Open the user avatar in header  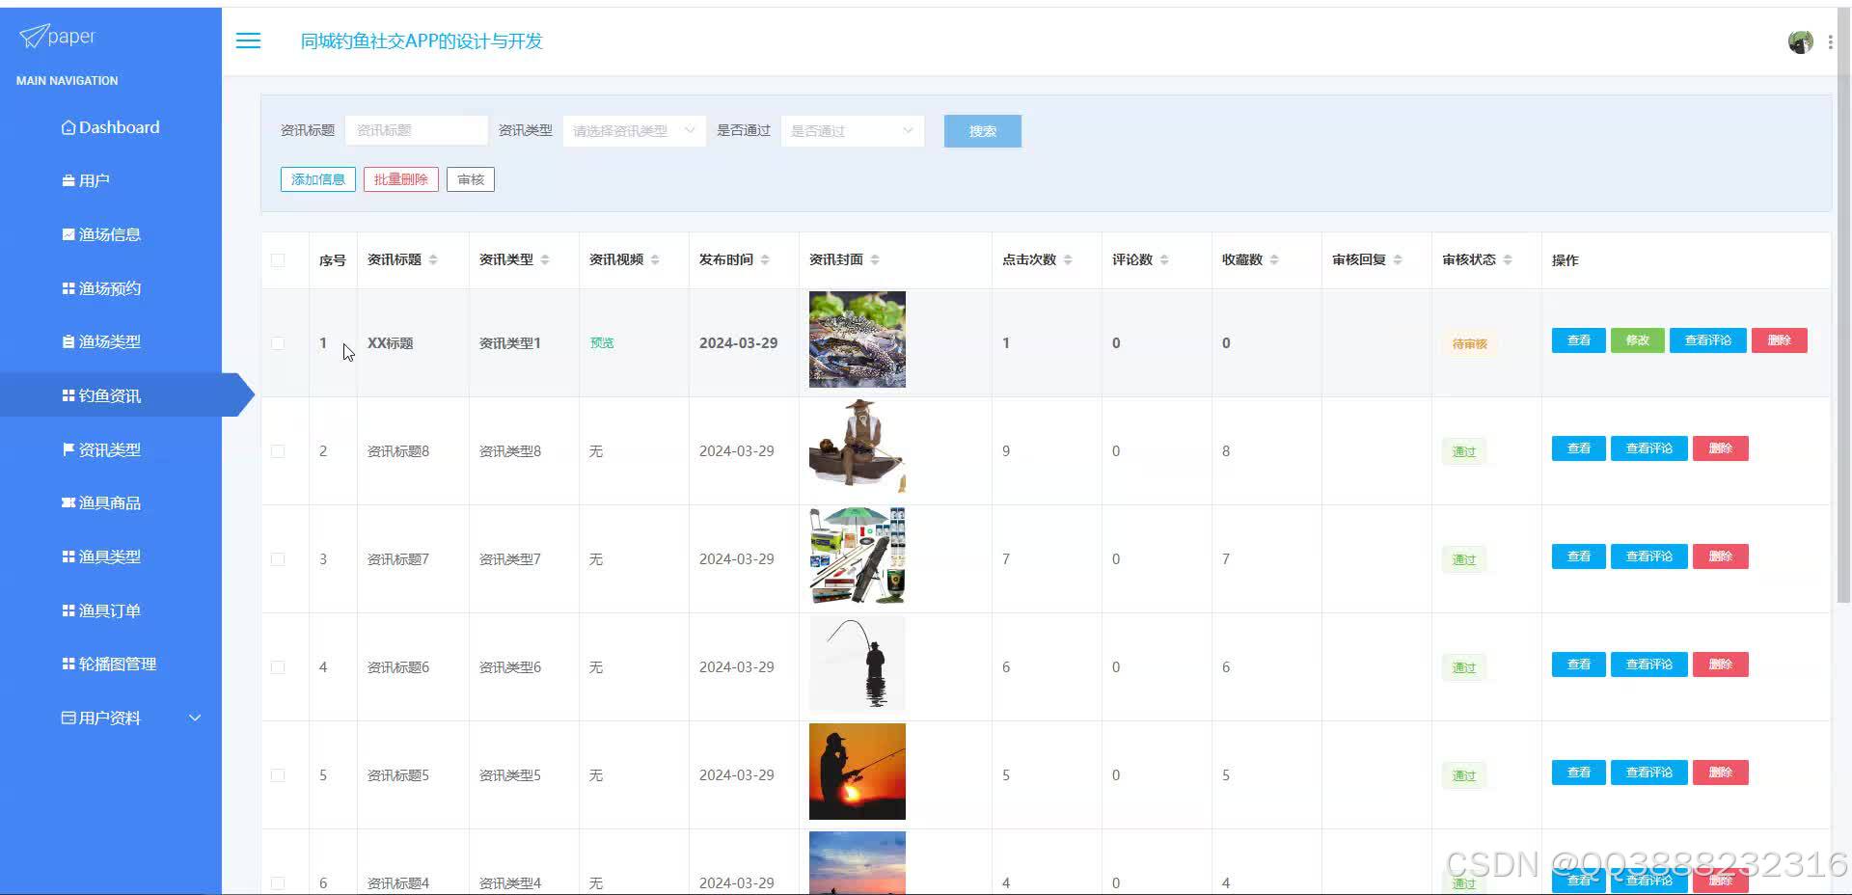pos(1800,41)
